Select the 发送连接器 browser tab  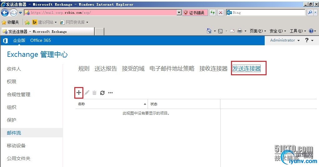(48, 32)
